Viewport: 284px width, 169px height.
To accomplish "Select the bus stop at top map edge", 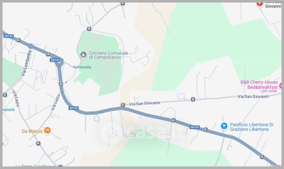I will point(122,4).
